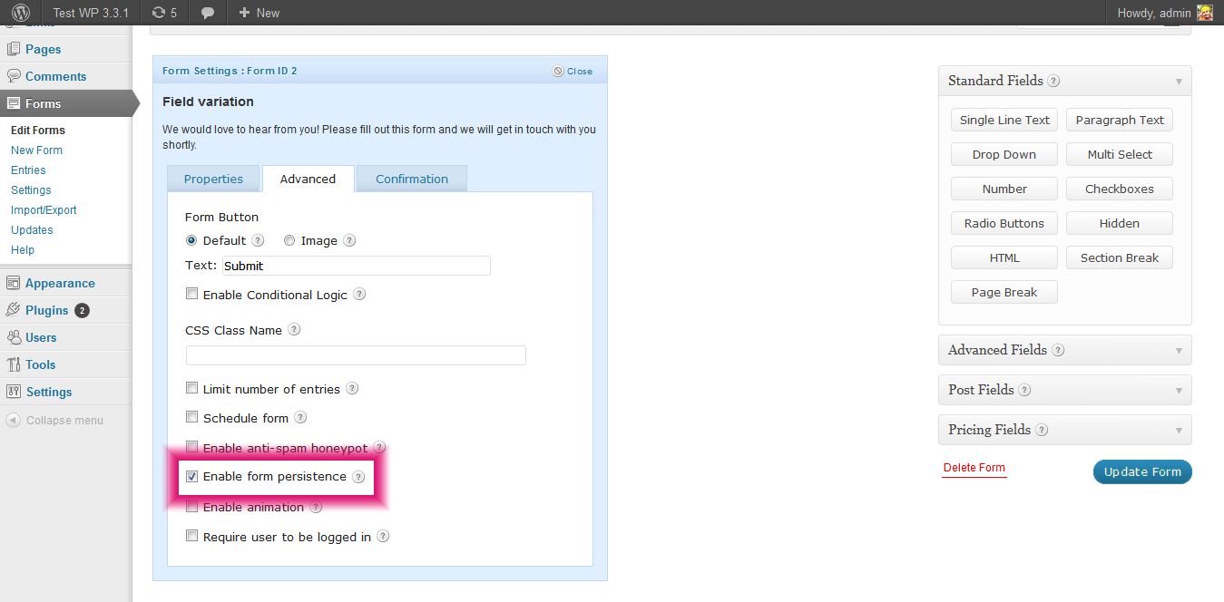1224x602 pixels.
Task: Show help for CSS Class Name
Action: click(294, 330)
